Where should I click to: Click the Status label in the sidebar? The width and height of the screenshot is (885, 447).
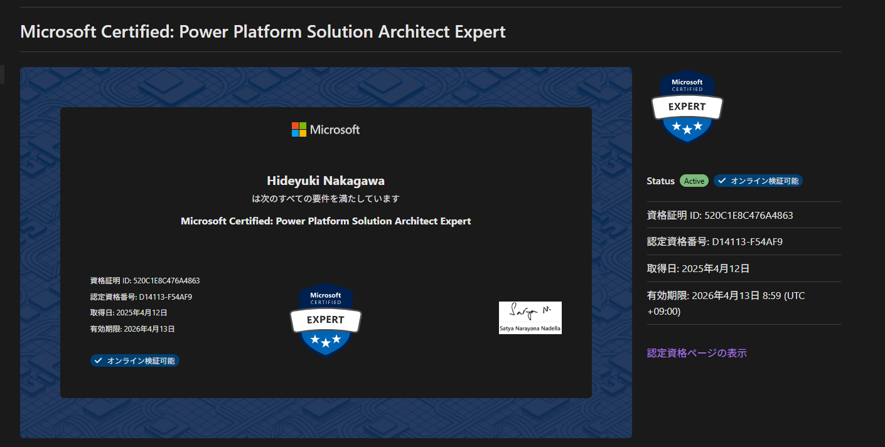(x=660, y=181)
